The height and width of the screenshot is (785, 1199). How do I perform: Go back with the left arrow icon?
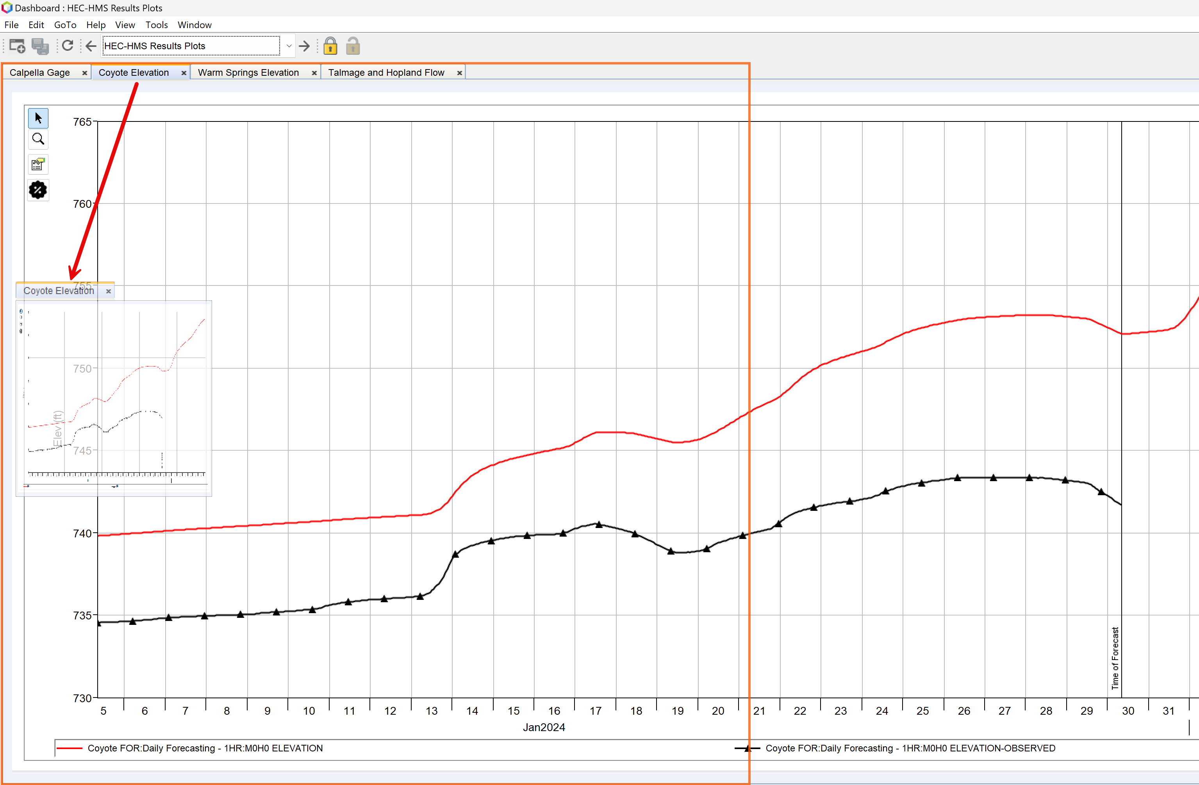pyautogui.click(x=91, y=46)
